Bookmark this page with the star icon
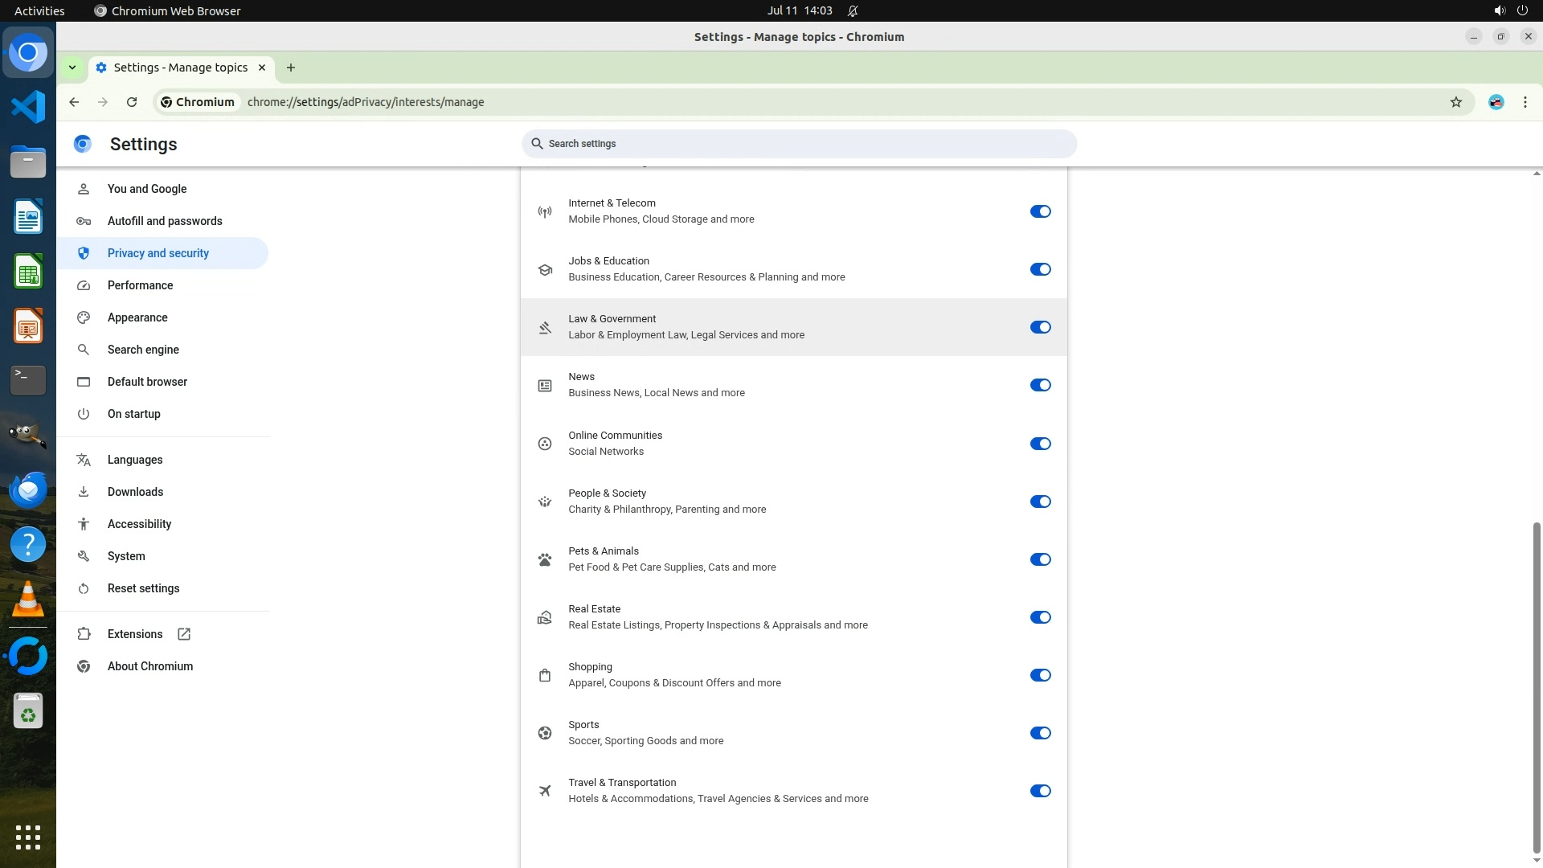The width and height of the screenshot is (1543, 868). pos(1455,102)
